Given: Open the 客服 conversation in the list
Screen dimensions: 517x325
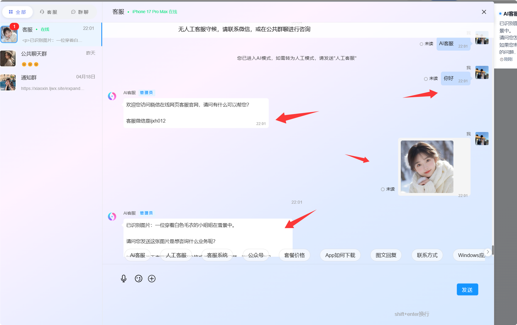Looking at the screenshot, I should (x=51, y=34).
